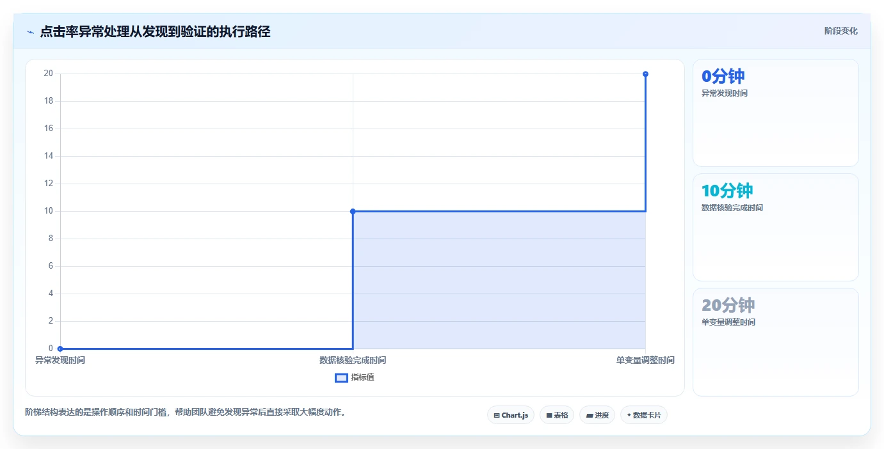
Task: Click the 10分钟 value text
Action: point(727,191)
